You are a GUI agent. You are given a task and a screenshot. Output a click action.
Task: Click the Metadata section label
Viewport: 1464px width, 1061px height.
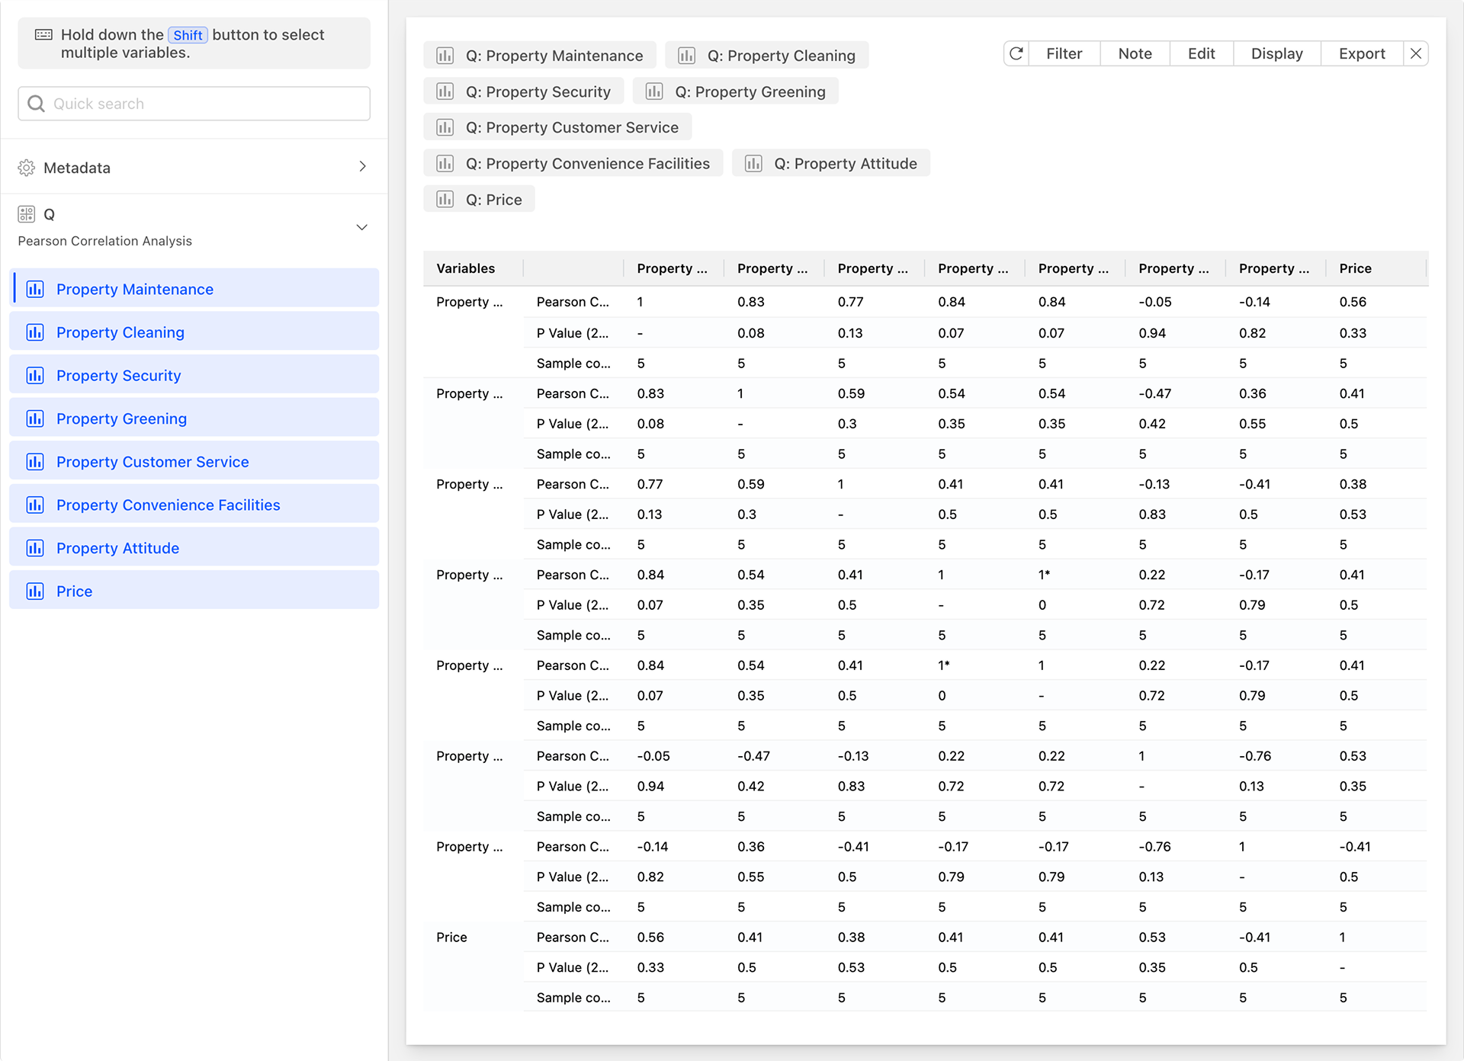[x=77, y=168]
